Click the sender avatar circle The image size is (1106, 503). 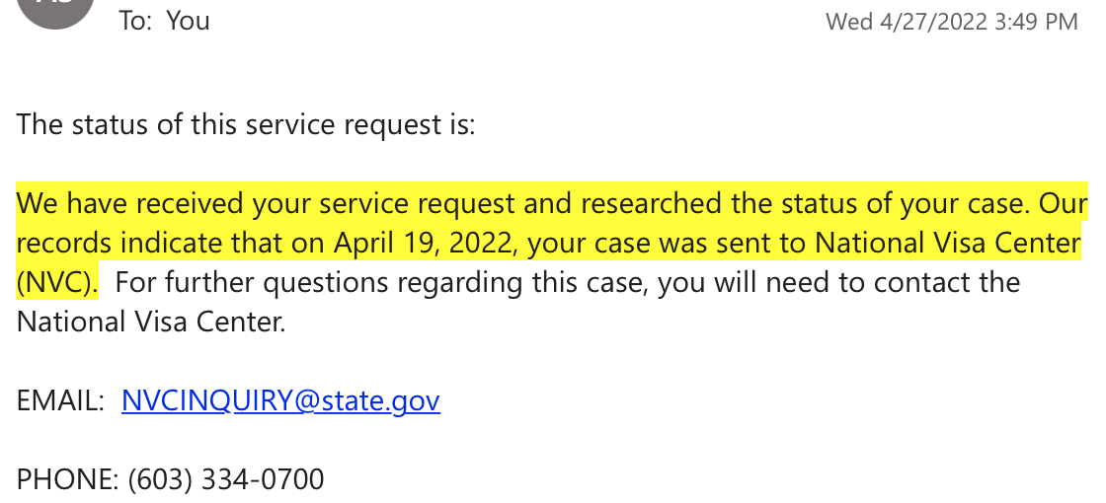click(x=55, y=10)
